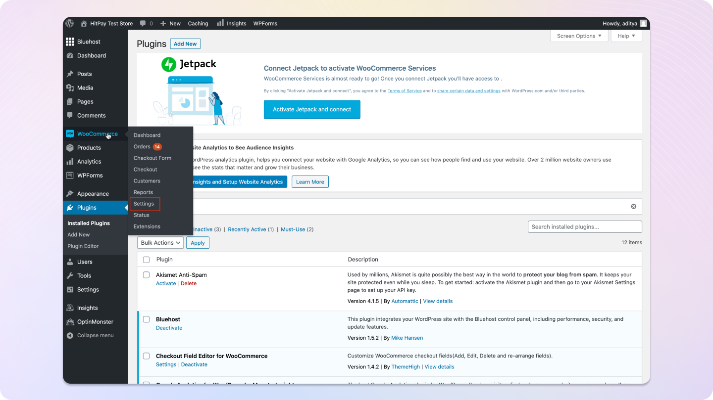Open HitPay Test Store site link
This screenshot has height=400, width=713.
pos(106,23)
